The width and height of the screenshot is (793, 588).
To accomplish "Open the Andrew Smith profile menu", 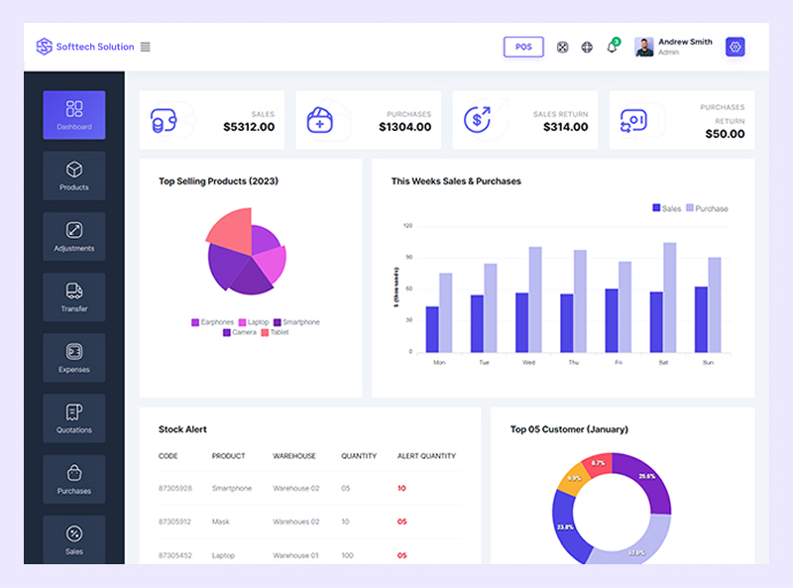I will tap(674, 47).
